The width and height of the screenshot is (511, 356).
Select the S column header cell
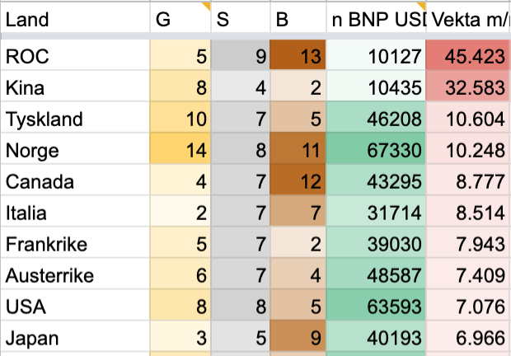click(240, 20)
